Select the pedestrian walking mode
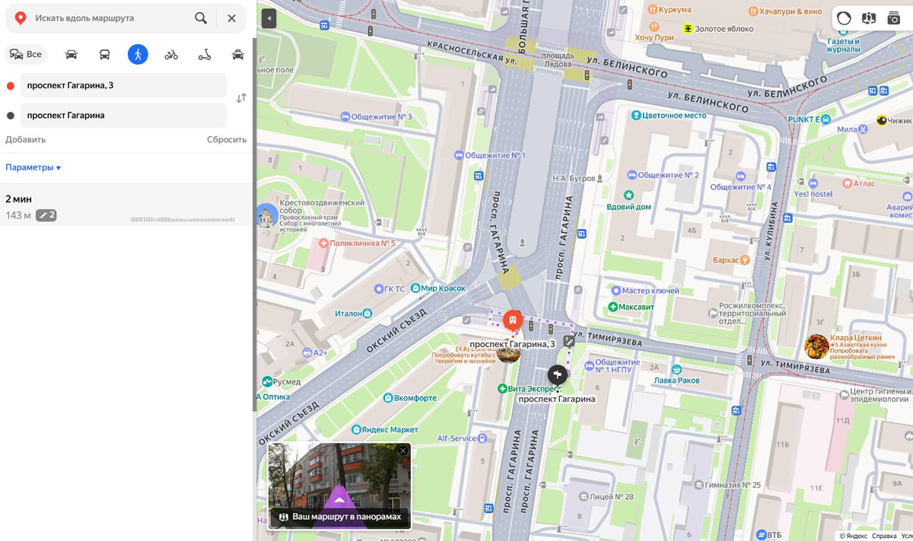The image size is (913, 541). click(x=138, y=54)
